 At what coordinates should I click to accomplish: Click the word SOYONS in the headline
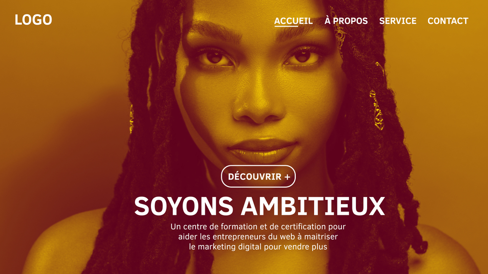[x=184, y=206]
